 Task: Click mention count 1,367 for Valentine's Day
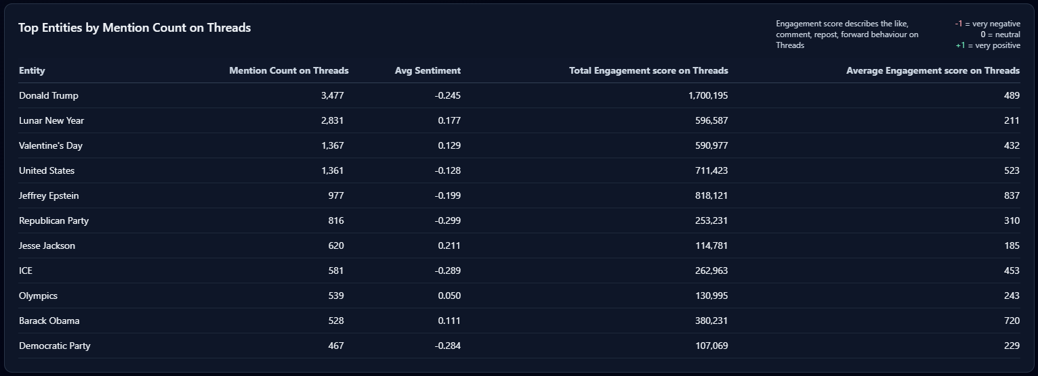pyautogui.click(x=332, y=145)
